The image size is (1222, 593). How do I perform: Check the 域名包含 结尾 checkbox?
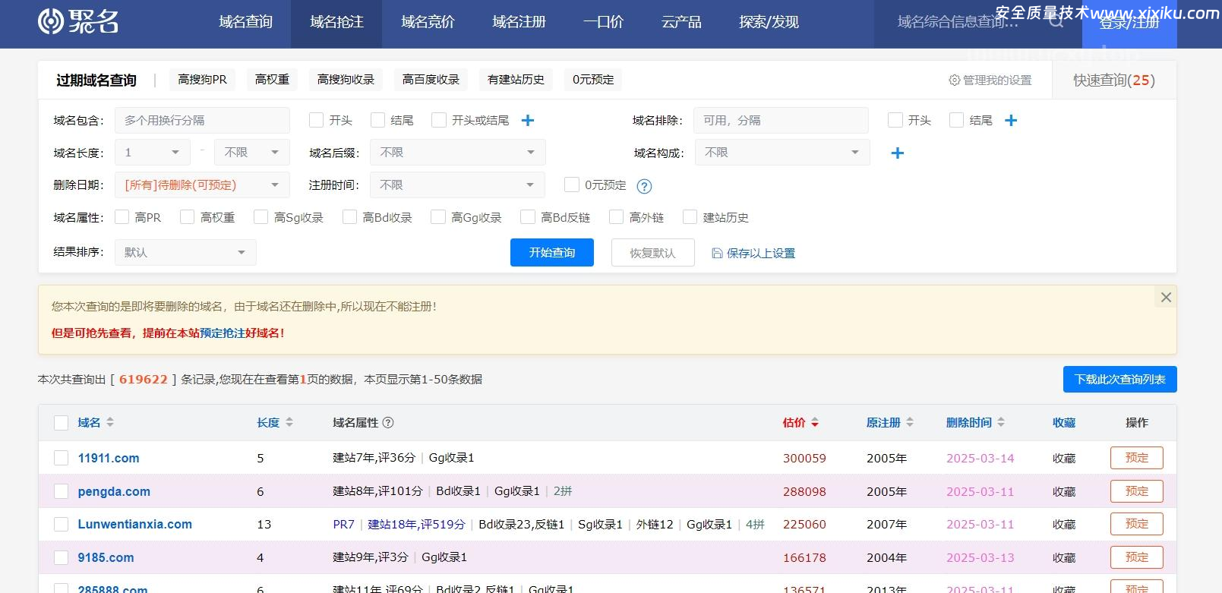click(377, 120)
